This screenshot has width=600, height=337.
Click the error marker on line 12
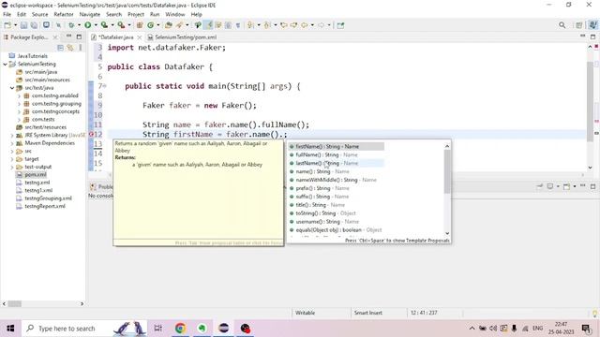click(x=91, y=135)
